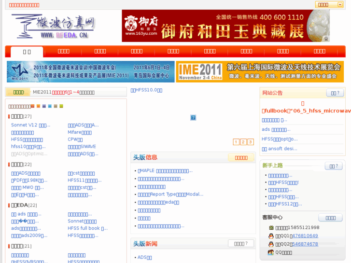This screenshot has height=263, width=351.
Task: Click the RFEDA.CN site logo
Action: 53,26
